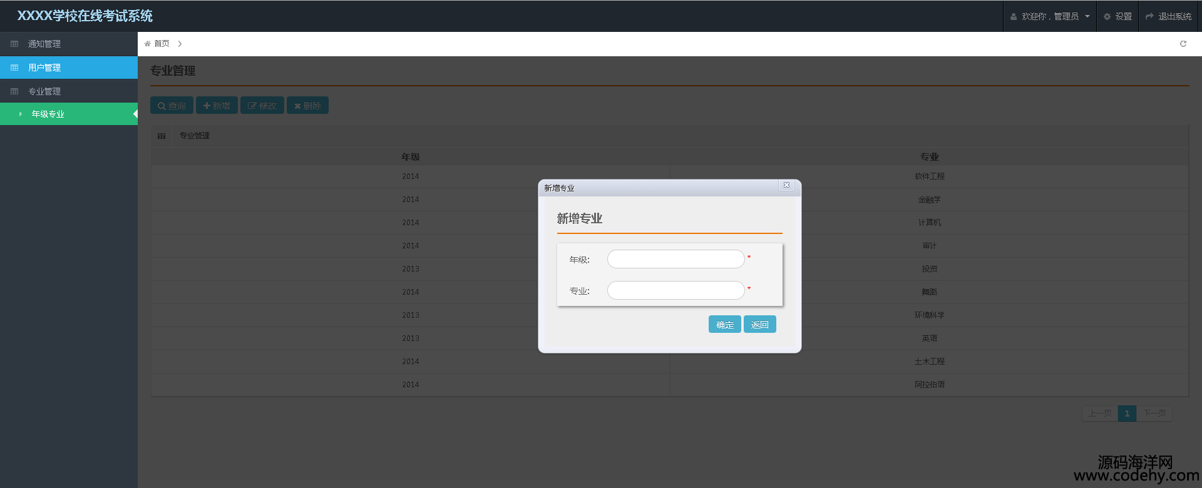Close the 新增专业 dialog with X
Screen dimensions: 1202x488
coord(786,185)
